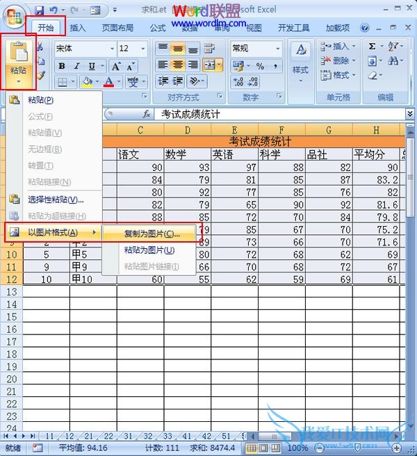
Task: Select 复制为图片(C)... in submenu
Action: tap(149, 234)
